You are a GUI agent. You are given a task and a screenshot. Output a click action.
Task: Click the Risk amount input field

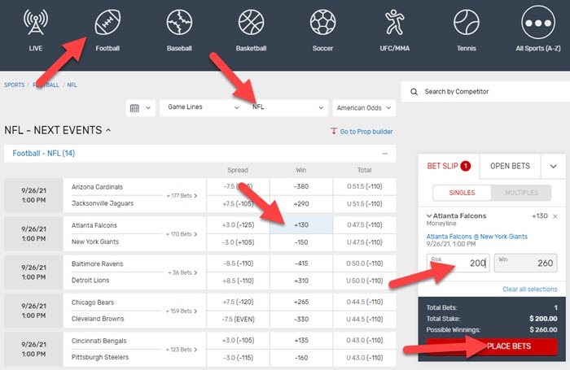(x=457, y=263)
